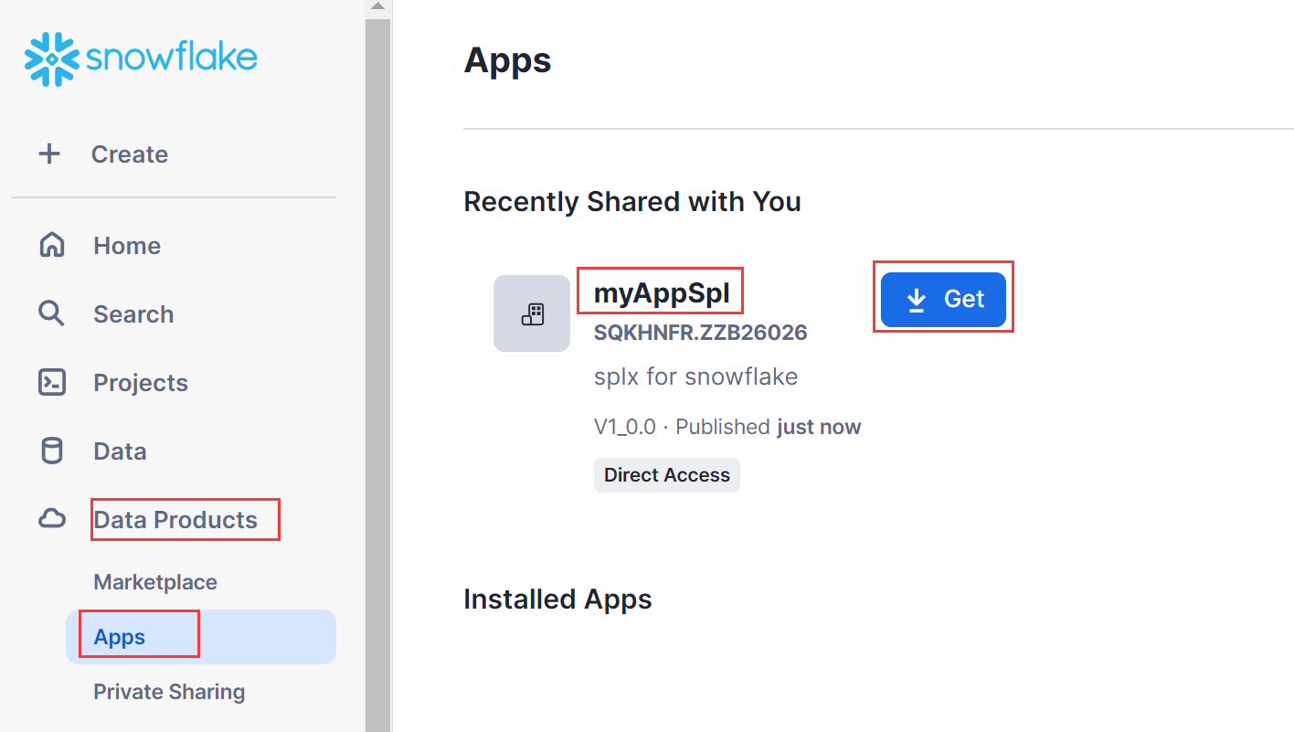This screenshot has height=732, width=1294.
Task: Click the SQKHNFR.ZZB26026 listing identifier
Action: (x=700, y=333)
